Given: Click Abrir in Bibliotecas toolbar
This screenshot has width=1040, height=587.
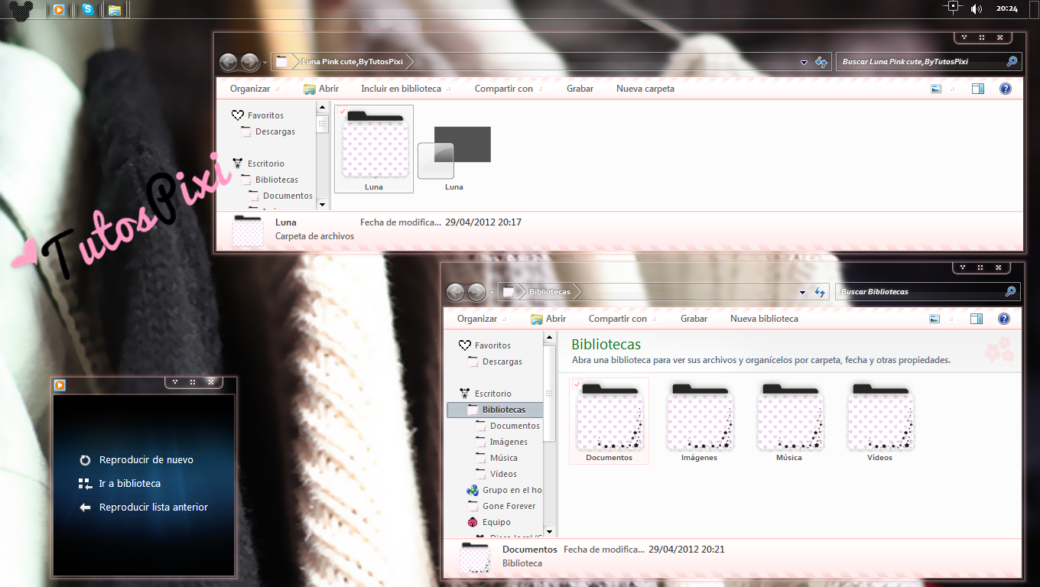Looking at the screenshot, I should [x=548, y=319].
